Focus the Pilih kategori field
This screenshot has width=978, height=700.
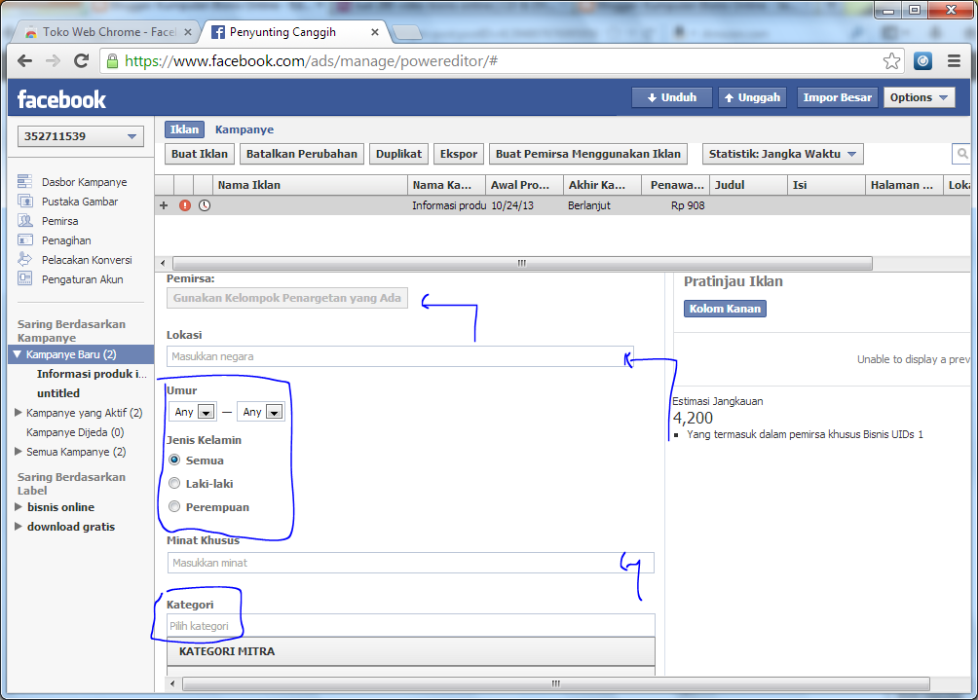point(411,626)
